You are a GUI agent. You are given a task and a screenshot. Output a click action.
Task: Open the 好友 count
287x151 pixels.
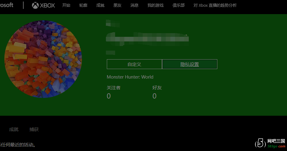click(154, 96)
